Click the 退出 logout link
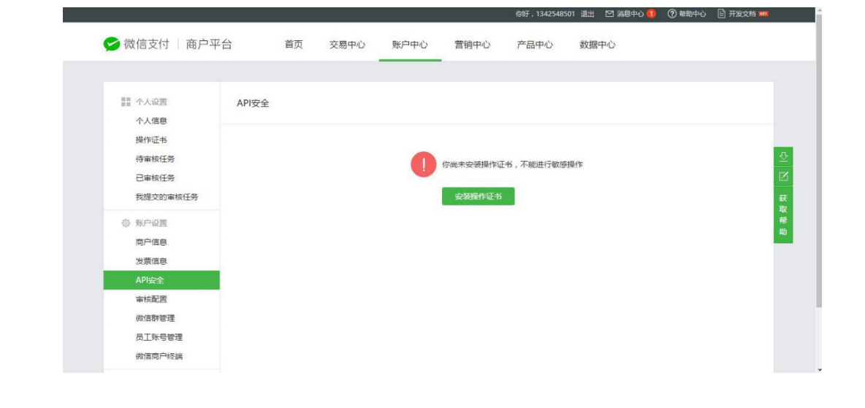Image resolution: width=865 pixels, height=408 pixels. point(587,14)
